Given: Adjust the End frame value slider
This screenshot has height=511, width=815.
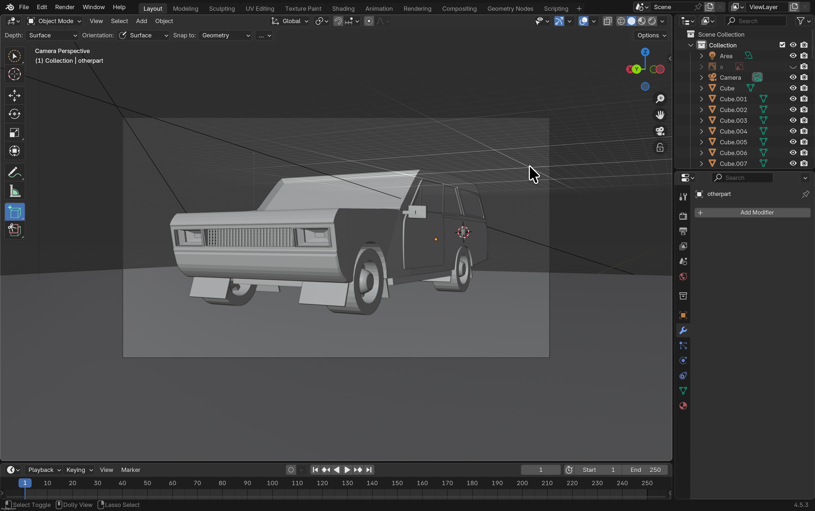Looking at the screenshot, I should click(x=647, y=470).
